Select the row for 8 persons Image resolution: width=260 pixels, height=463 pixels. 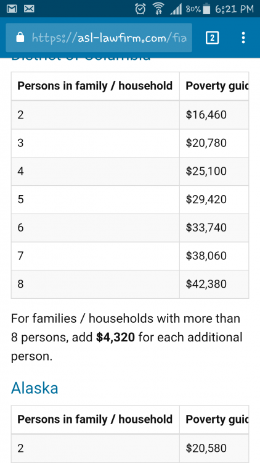tap(130, 284)
